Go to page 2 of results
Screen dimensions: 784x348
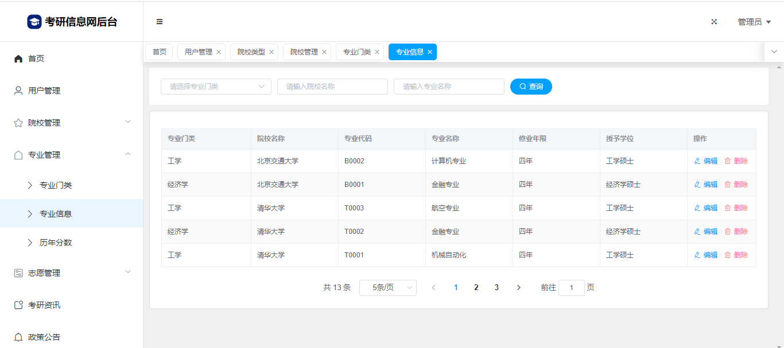click(476, 288)
